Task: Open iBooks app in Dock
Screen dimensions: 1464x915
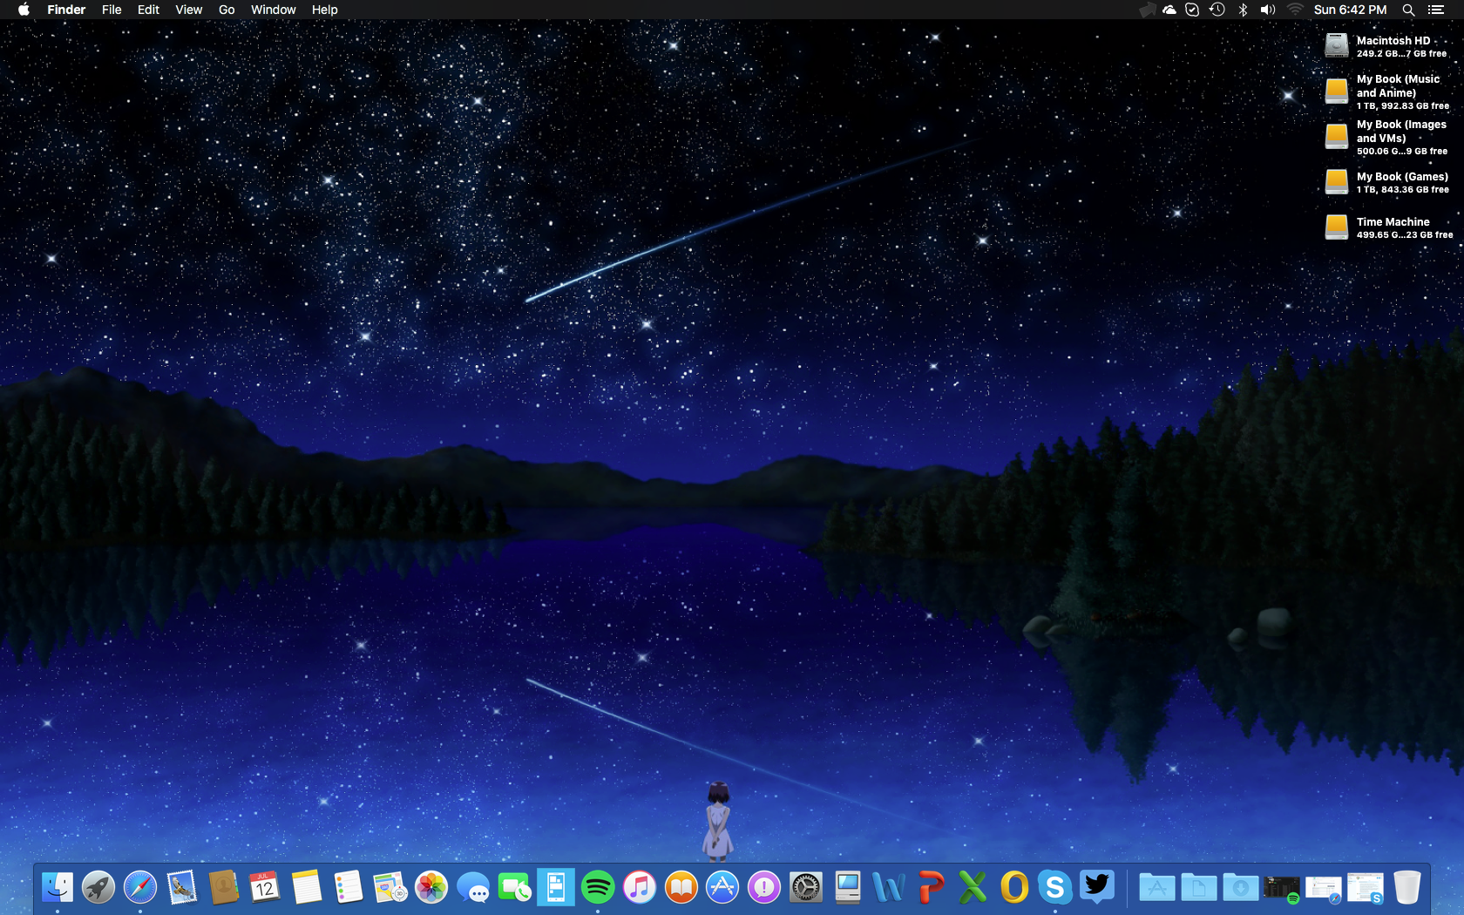Action: coord(681,887)
